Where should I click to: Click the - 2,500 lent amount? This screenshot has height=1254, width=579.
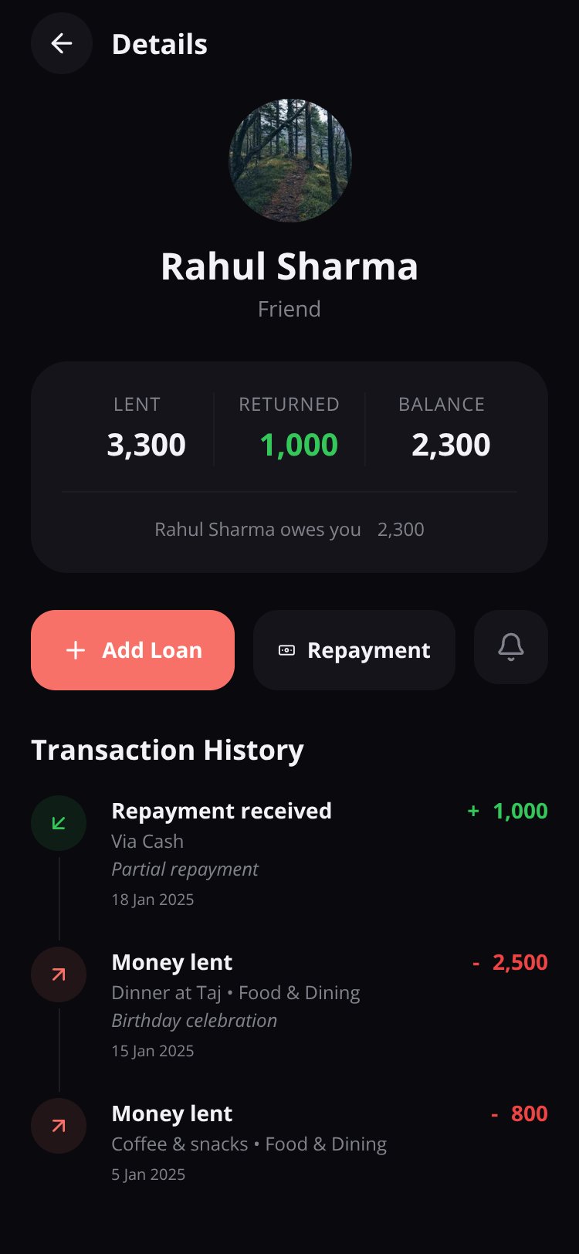pyautogui.click(x=510, y=962)
